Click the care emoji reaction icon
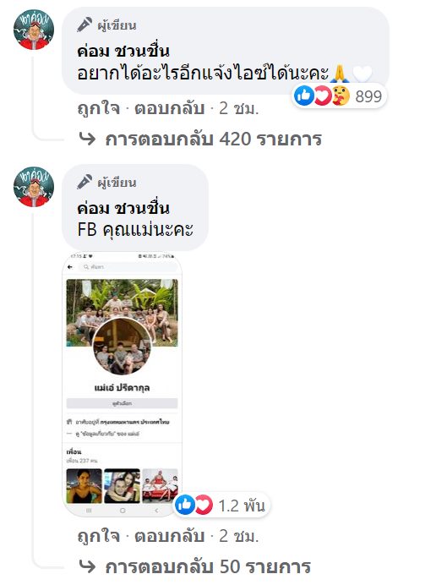This screenshot has height=585, width=447. pos(341,96)
